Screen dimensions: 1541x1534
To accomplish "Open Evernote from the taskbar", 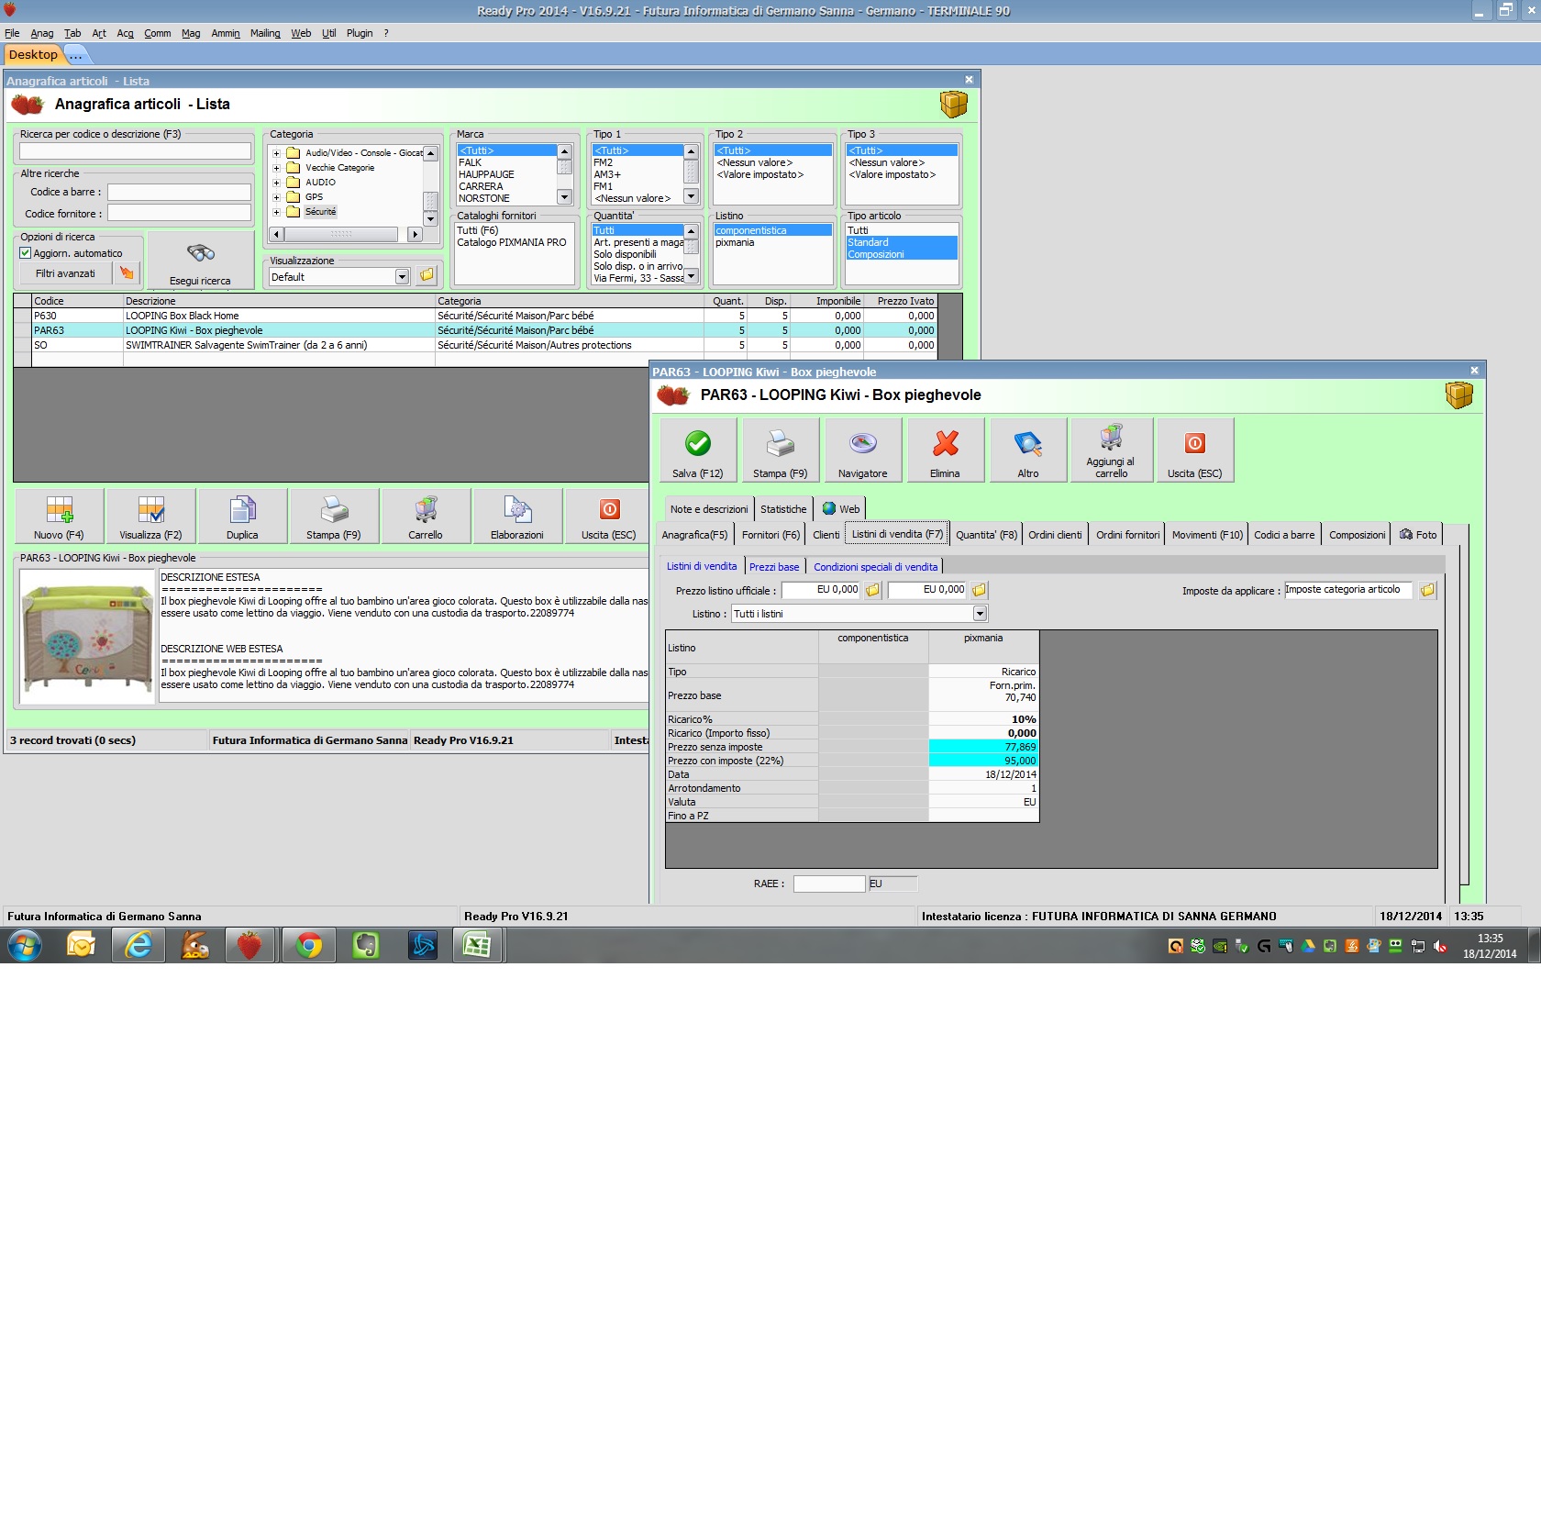I will [x=365, y=945].
